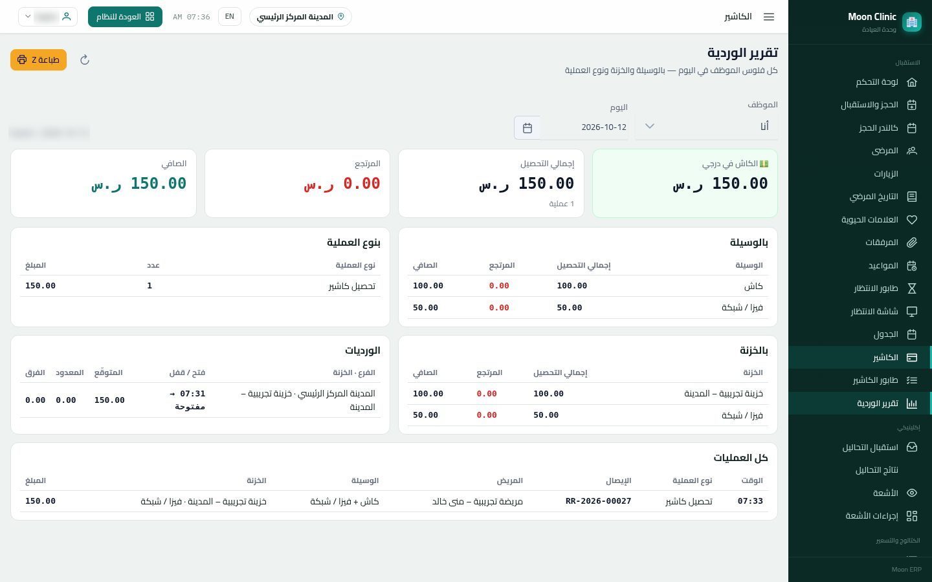The image size is (932, 582).
Task: Click the اليوم date field 2026-10-12
Action: point(584,127)
